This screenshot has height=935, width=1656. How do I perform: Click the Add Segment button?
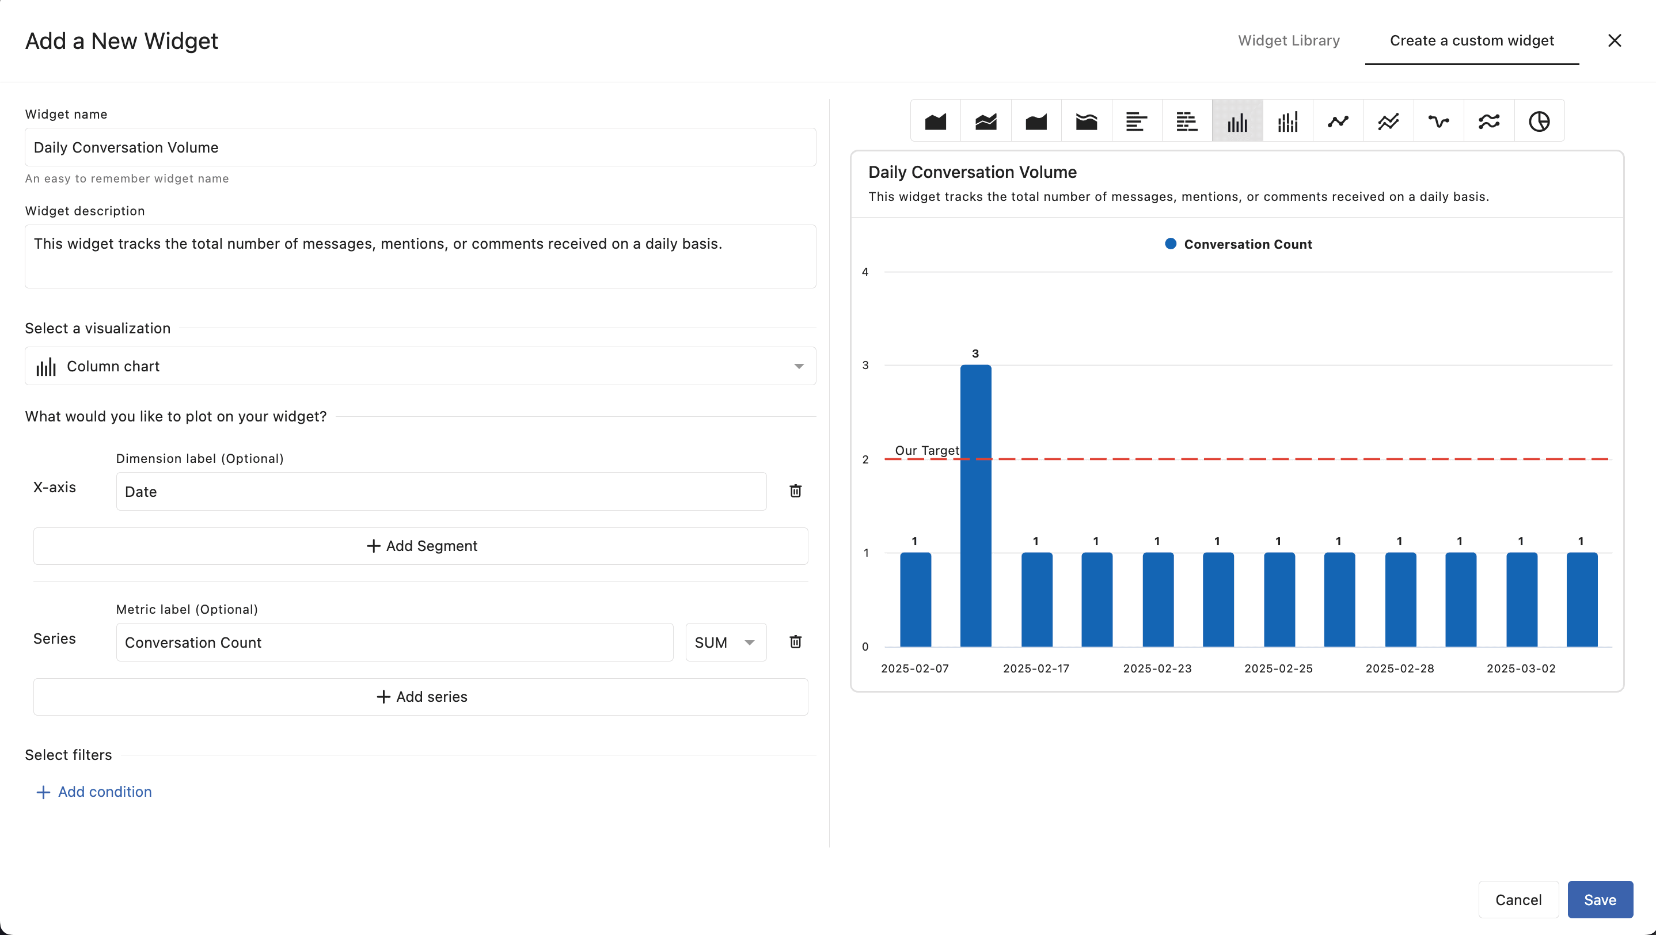tap(420, 546)
